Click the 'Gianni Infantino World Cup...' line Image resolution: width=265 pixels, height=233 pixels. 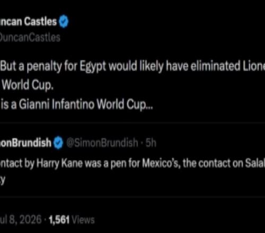pos(77,104)
